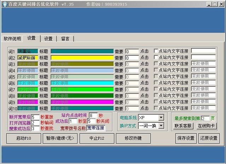The width and height of the screenshot is (226, 164).
Task: Click the 还原设置 button
Action: (x=209, y=138)
